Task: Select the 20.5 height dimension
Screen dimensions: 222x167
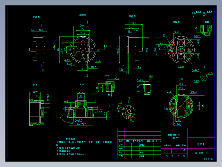Action: (101, 111)
